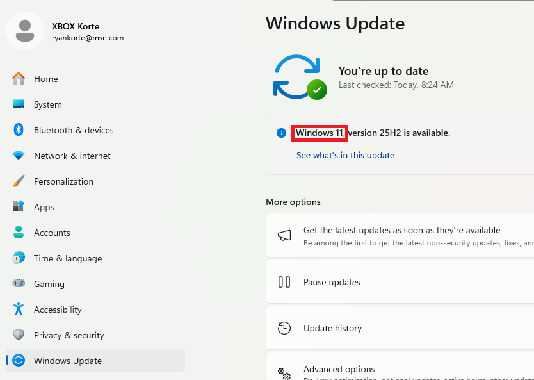Open Advanced options

[339, 369]
